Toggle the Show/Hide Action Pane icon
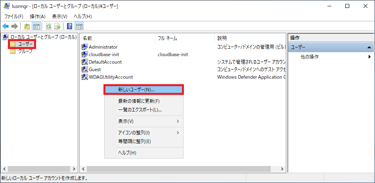Screen dimensions: 375x183 point(79,26)
